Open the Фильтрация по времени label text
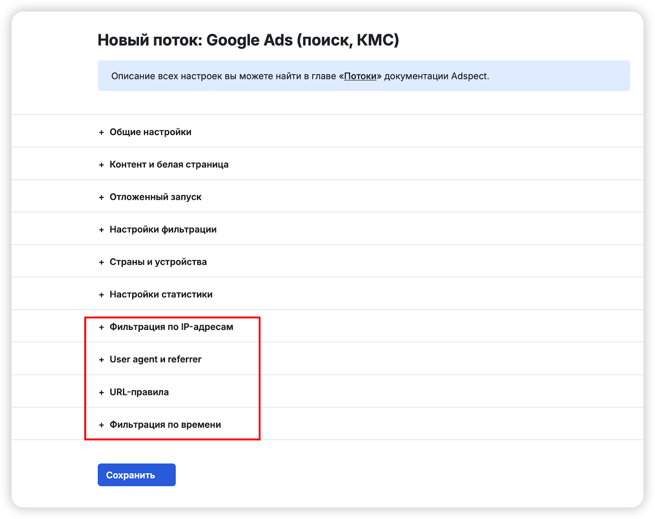655x519 pixels. point(165,425)
